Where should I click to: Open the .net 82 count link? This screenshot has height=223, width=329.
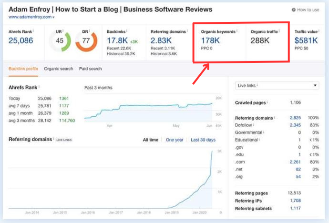[x=298, y=169]
